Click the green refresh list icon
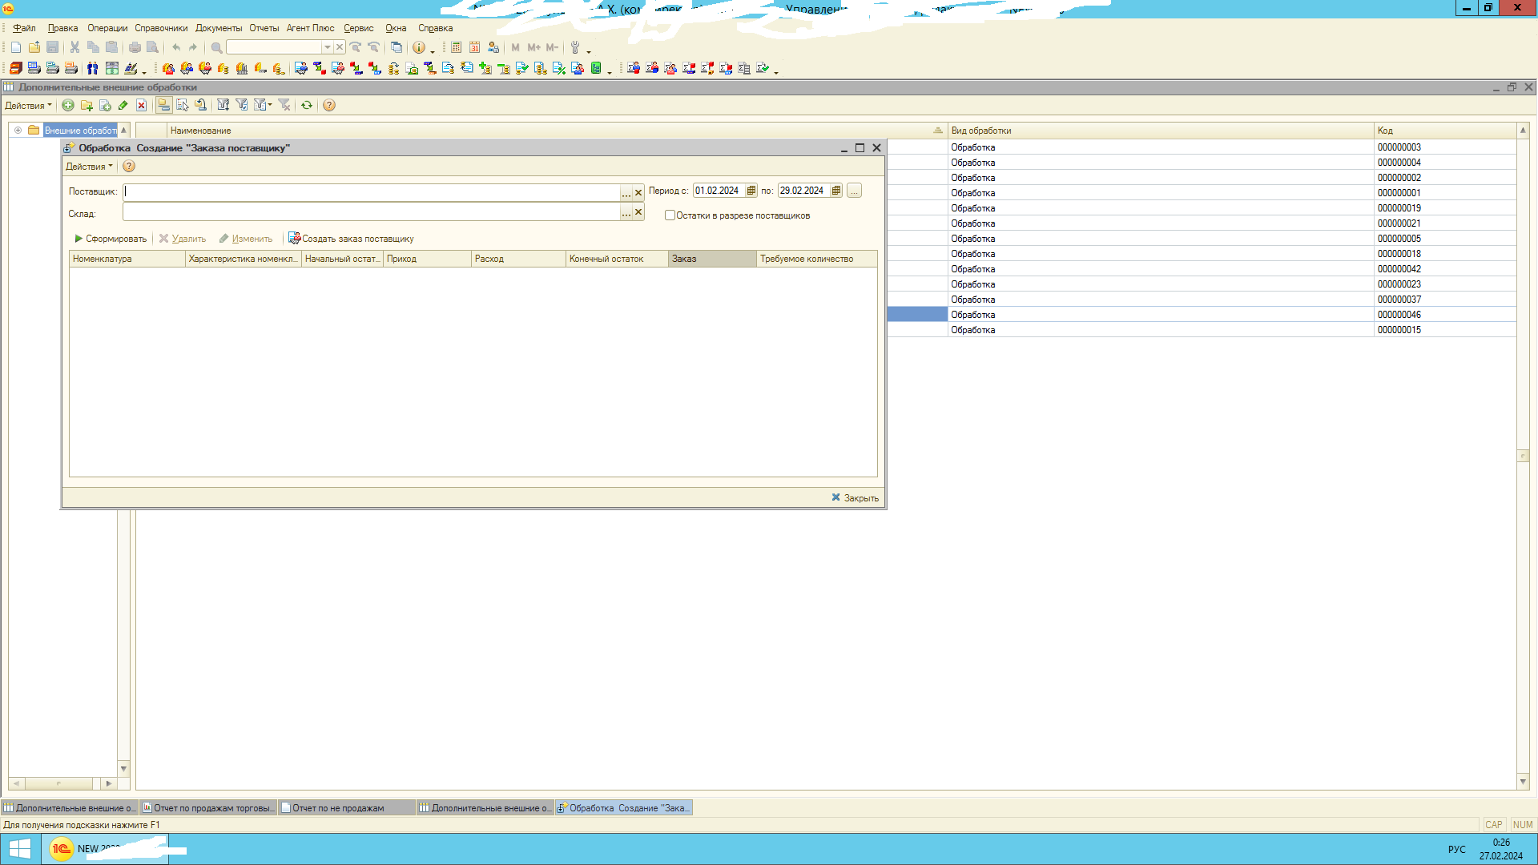Viewport: 1538px width, 865px height. [x=306, y=105]
